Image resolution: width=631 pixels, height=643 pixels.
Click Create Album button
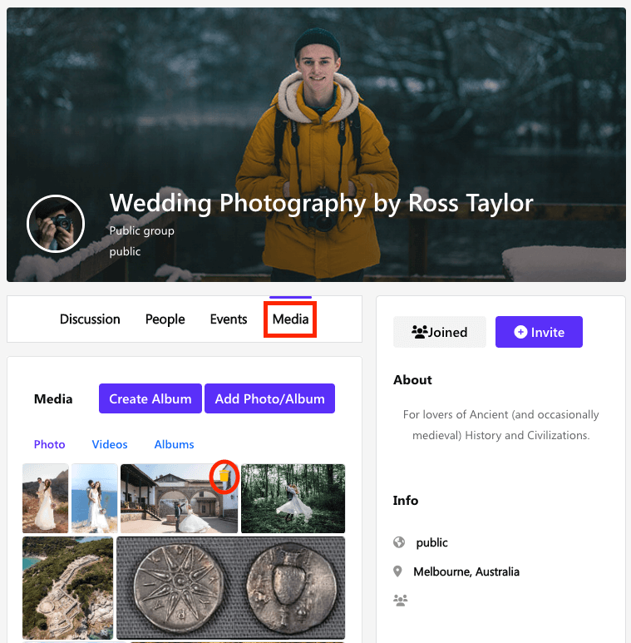point(150,398)
